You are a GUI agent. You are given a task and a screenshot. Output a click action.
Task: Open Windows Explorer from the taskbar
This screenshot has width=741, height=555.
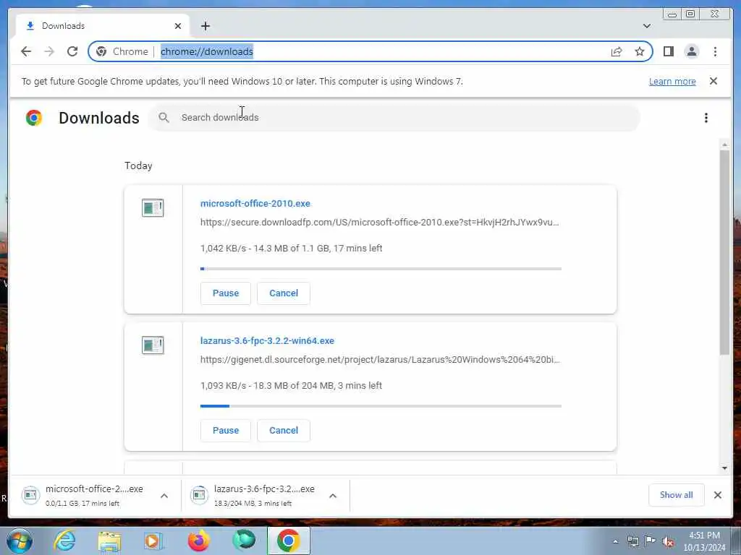(109, 541)
